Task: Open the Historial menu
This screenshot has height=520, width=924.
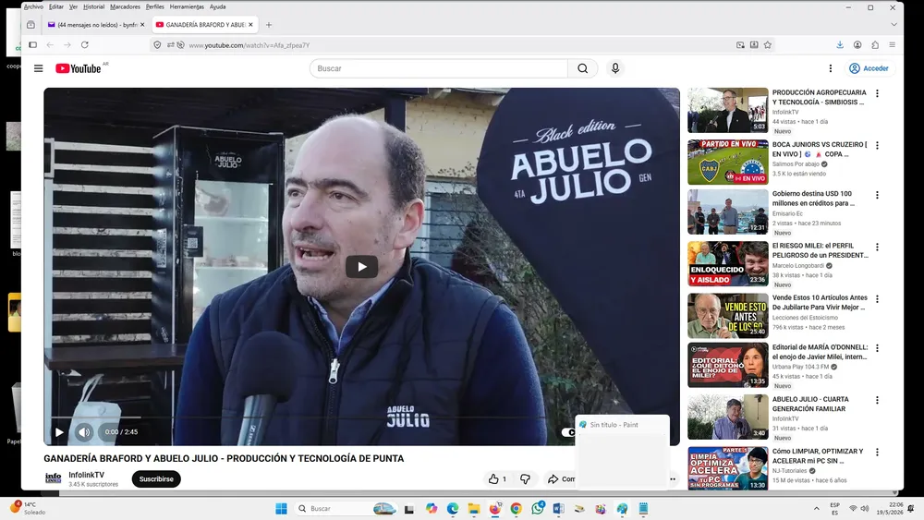Action: (93, 6)
